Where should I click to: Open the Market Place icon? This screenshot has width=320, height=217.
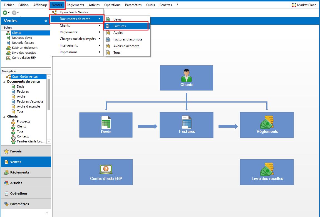click(294, 5)
